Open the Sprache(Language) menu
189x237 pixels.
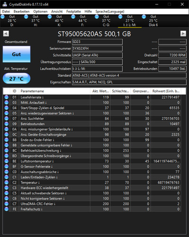pyautogui.click(x=110, y=11)
